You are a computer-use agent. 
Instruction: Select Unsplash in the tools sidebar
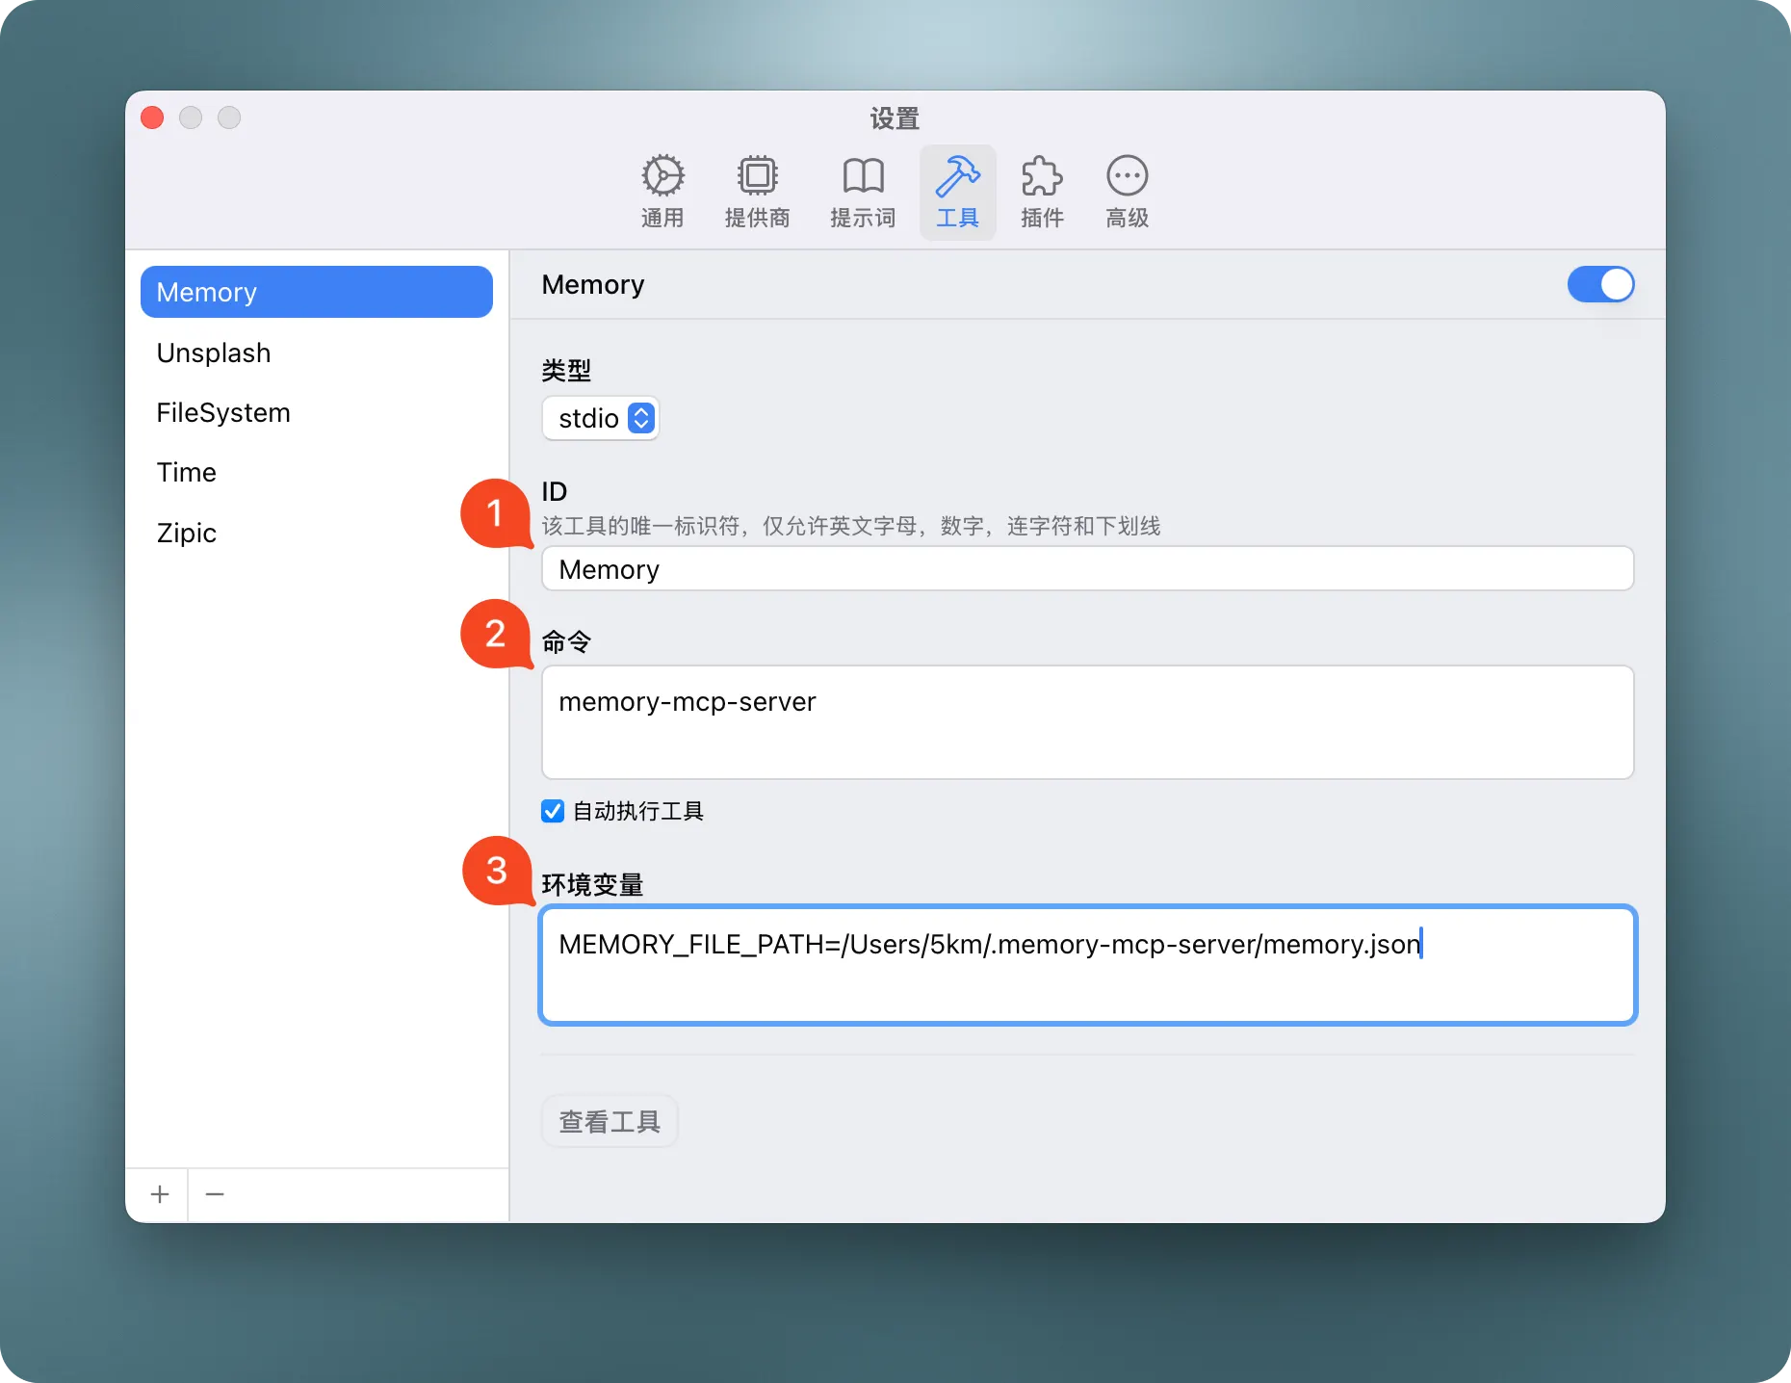point(317,352)
